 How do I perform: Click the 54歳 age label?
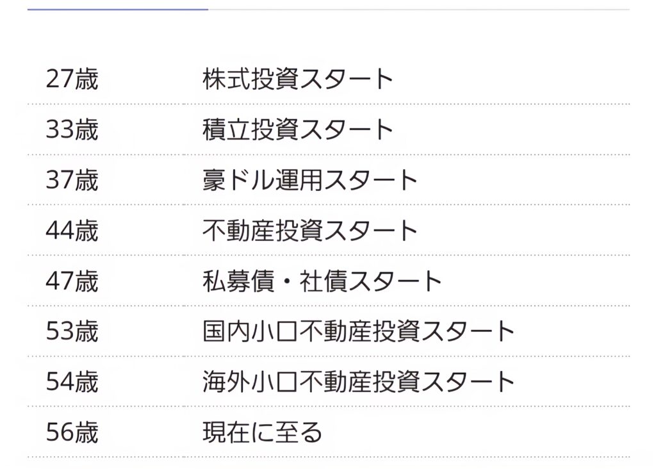72,383
